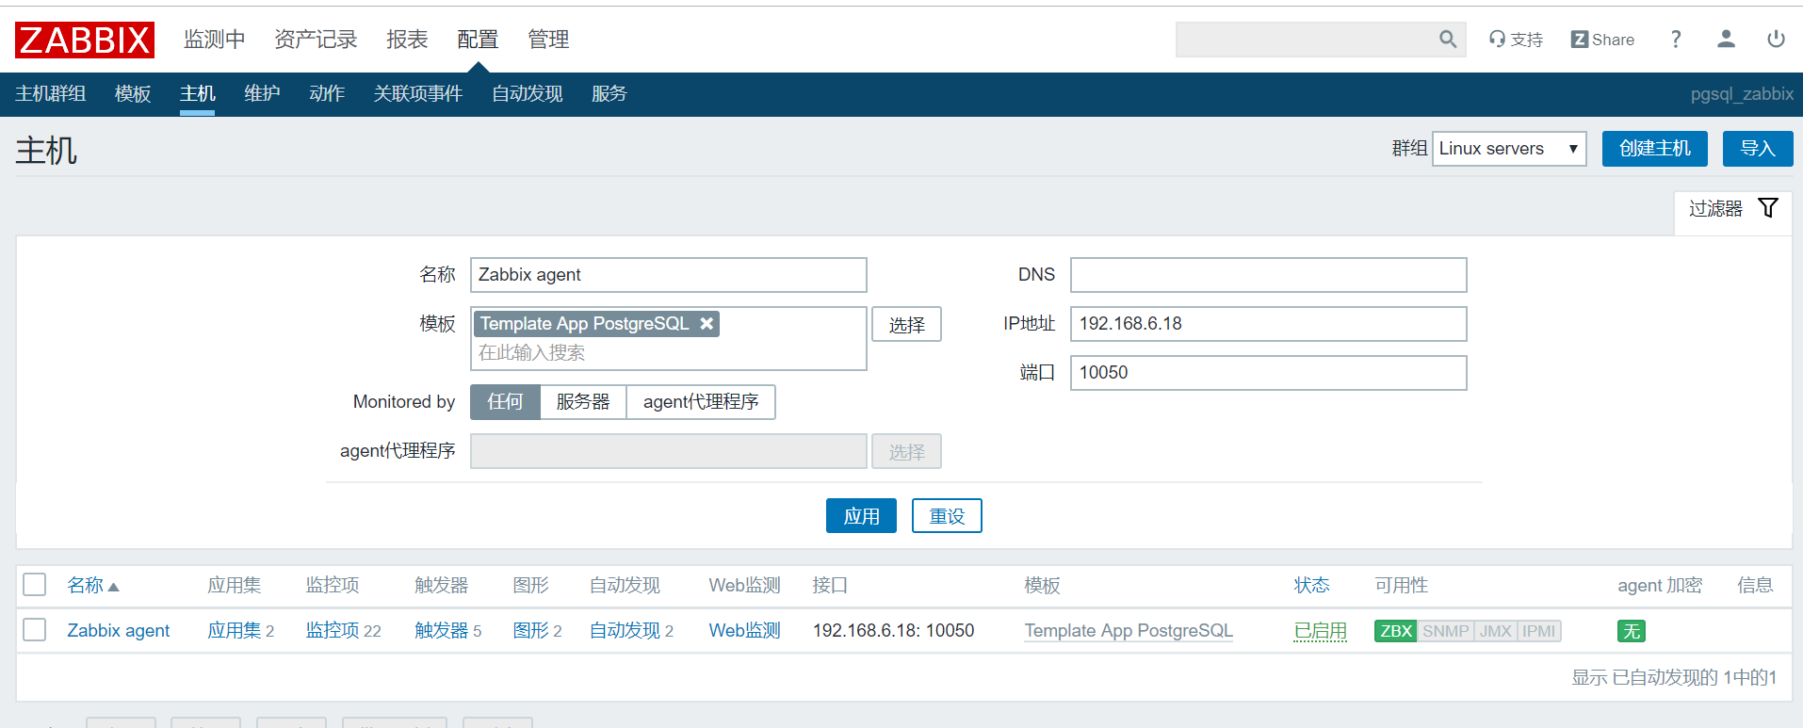Toggle the filter funnel icon
The image size is (1803, 728).
(x=1768, y=208)
